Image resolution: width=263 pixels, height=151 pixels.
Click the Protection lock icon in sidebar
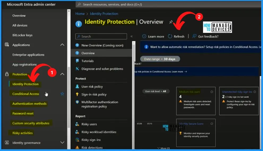[7, 74]
